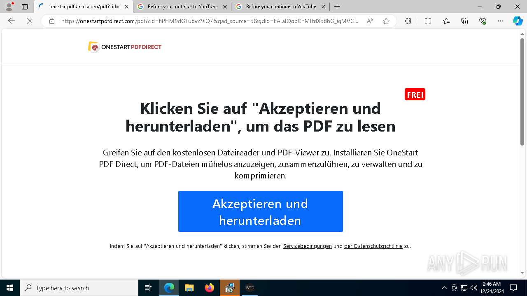
Task: Open the network status tray icon
Action: click(464, 288)
